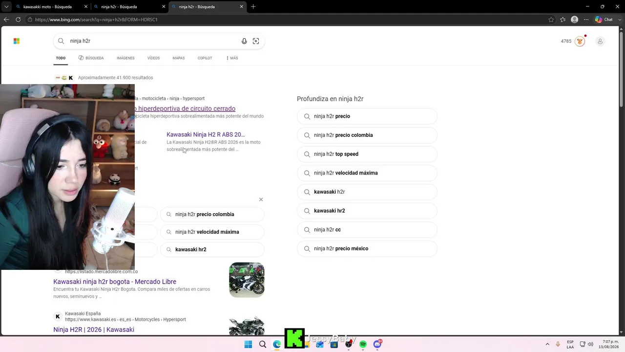Open Discord from the taskbar
625x352 pixels.
(x=377, y=344)
